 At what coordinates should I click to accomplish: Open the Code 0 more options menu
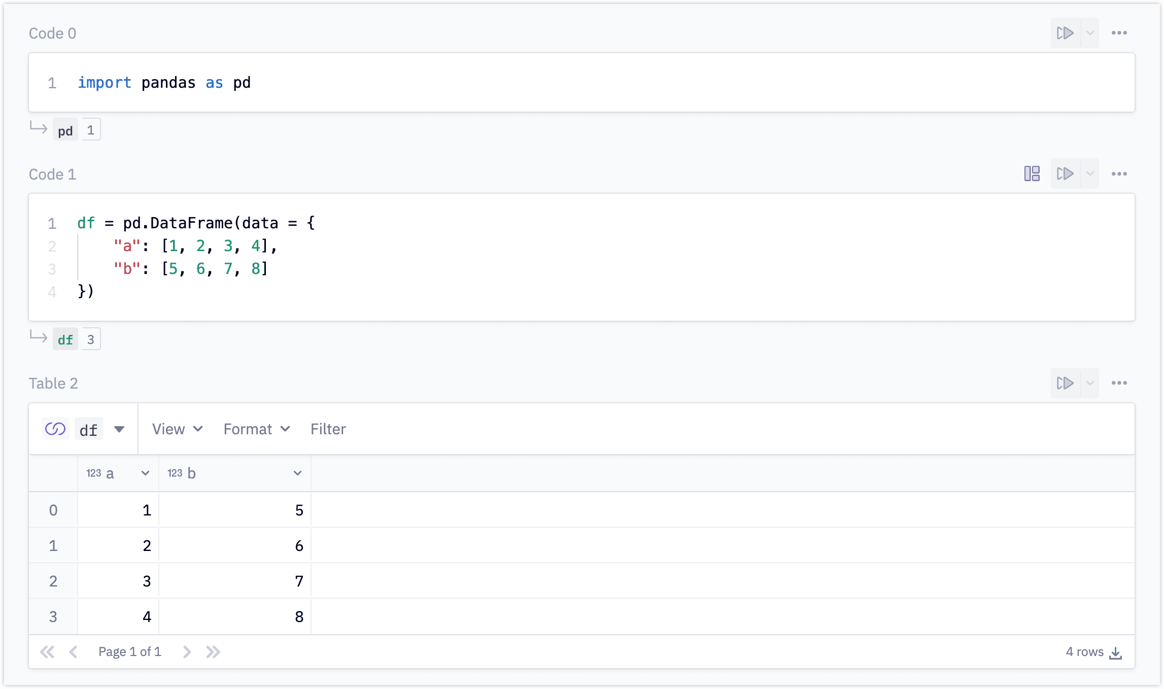point(1119,33)
